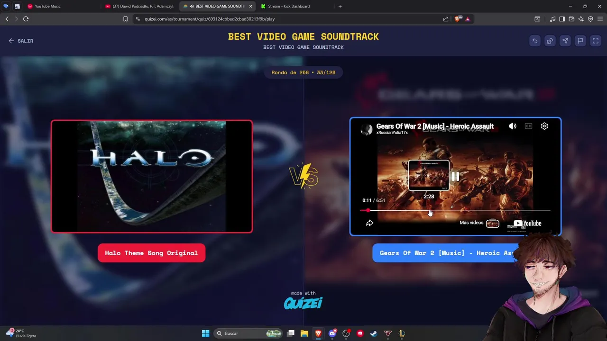Switch to the YouTube Music tab
The width and height of the screenshot is (607, 341).
(x=62, y=6)
